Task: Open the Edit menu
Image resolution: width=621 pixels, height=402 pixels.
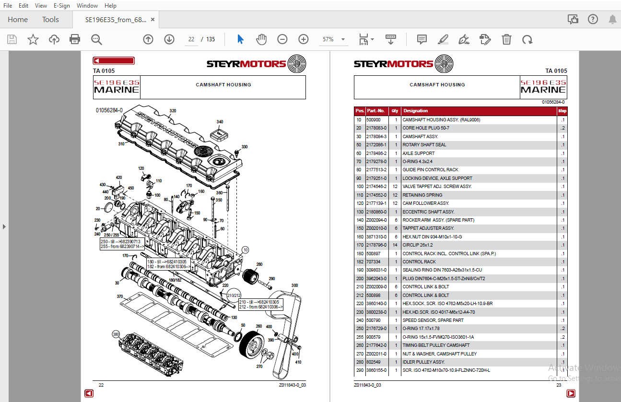Action: pos(23,5)
